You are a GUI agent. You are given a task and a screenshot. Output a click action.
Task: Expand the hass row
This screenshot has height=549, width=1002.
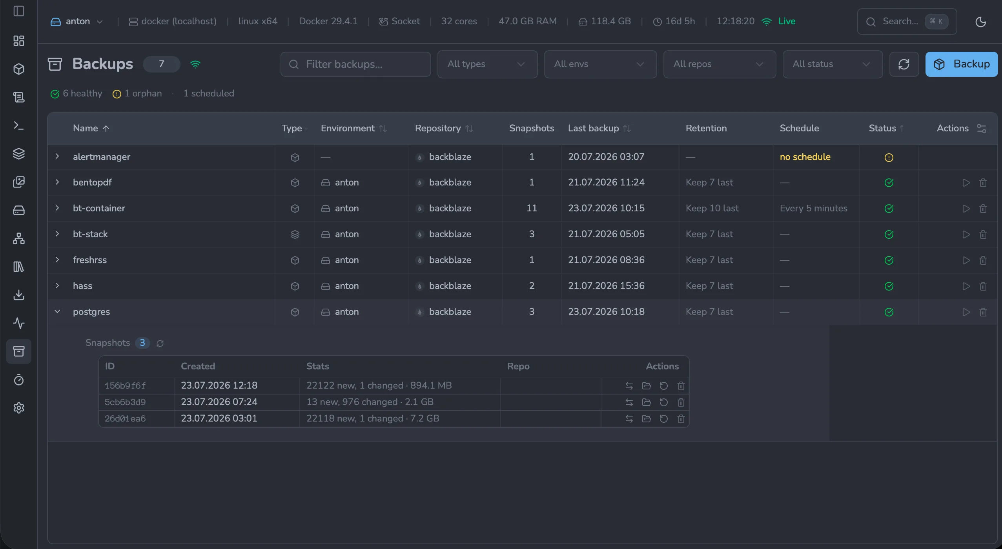[57, 285]
